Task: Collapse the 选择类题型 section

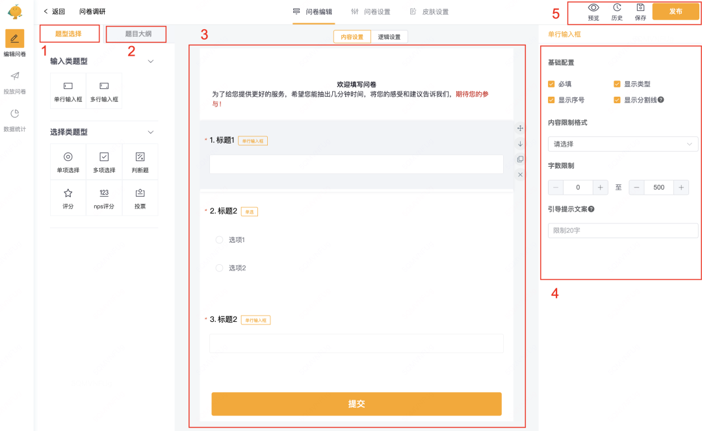Action: click(151, 132)
